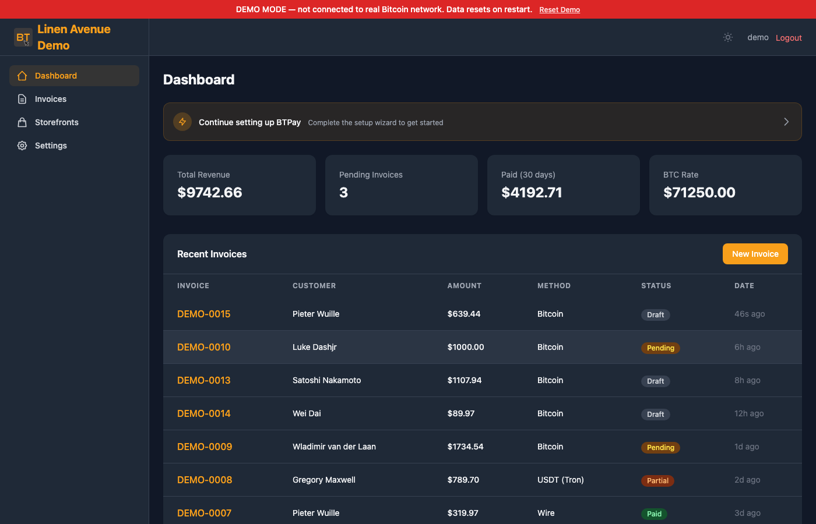Viewport: 816px width, 524px height.
Task: Click customer Luke Dashjr
Action: [315, 347]
